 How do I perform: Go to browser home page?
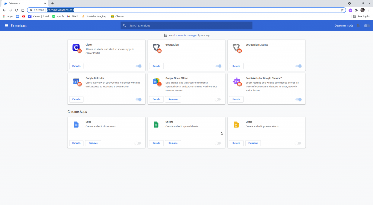tap(23, 10)
